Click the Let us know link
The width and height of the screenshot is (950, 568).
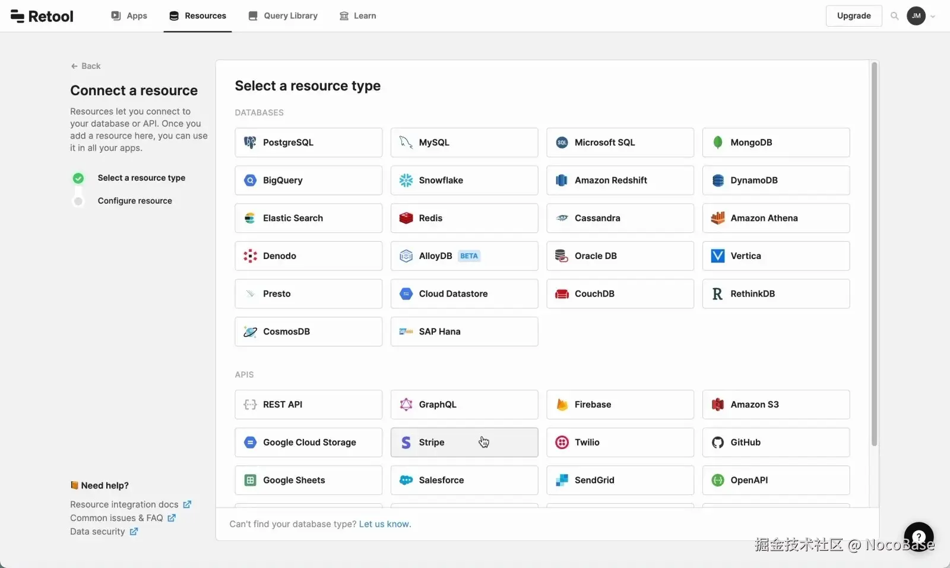(x=384, y=524)
